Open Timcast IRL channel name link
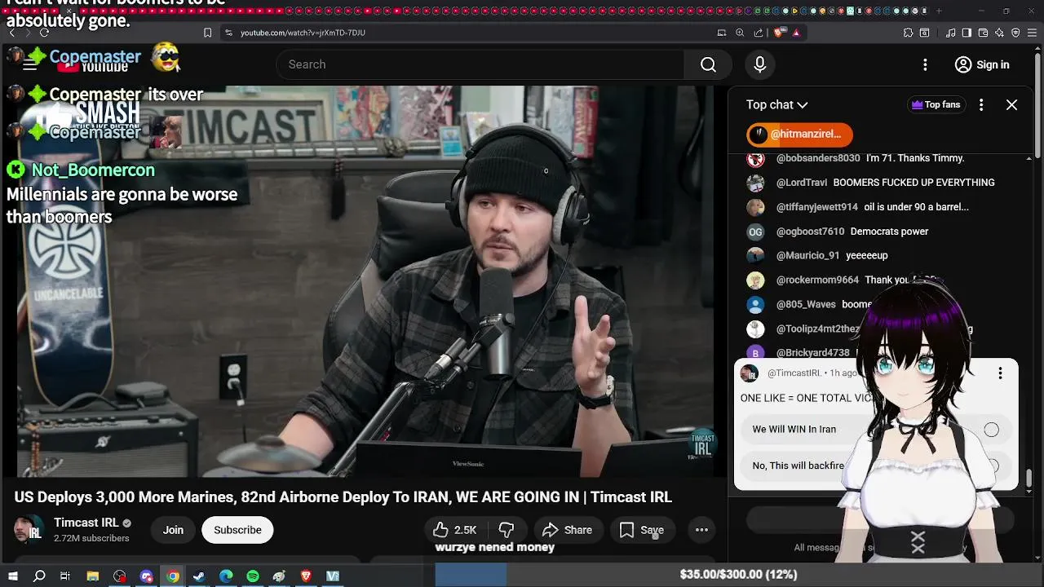 (86, 523)
